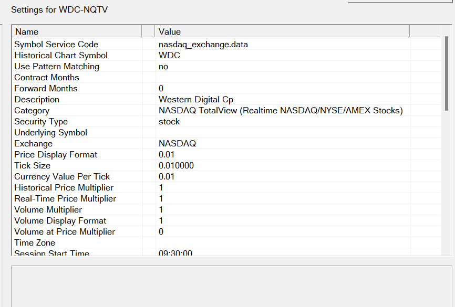Click the Volume at Price Multiplier value 0
This screenshot has height=307, width=455.
(161, 231)
